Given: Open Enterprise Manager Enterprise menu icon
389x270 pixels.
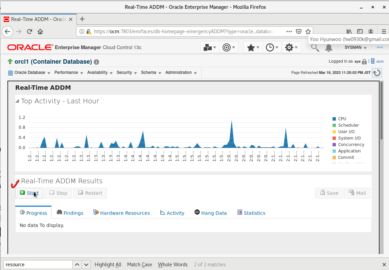Looking at the screenshot, I should [x=210, y=47].
